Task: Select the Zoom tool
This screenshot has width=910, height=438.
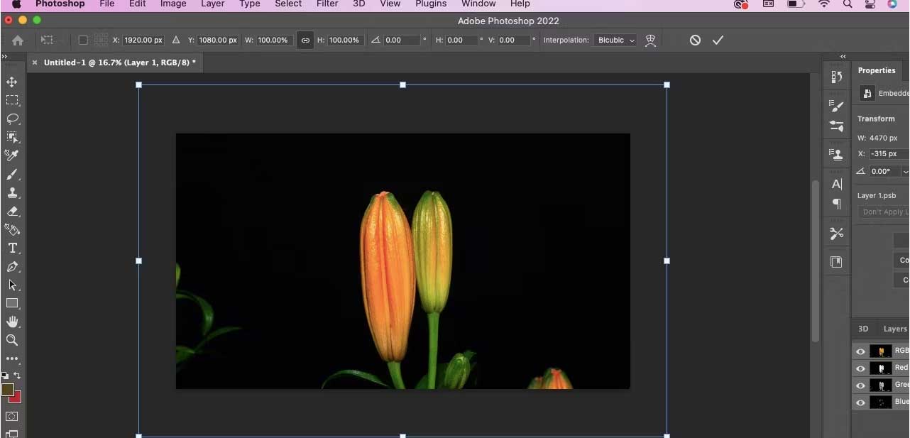Action: click(x=11, y=340)
